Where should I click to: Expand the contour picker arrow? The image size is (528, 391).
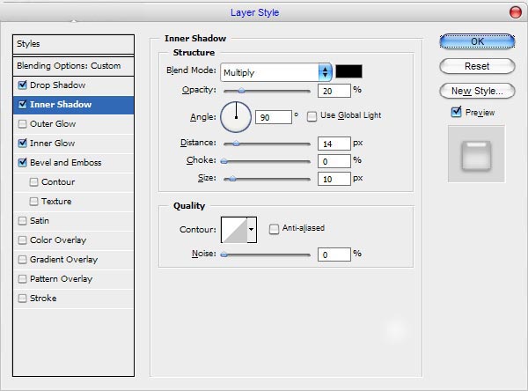[252, 229]
